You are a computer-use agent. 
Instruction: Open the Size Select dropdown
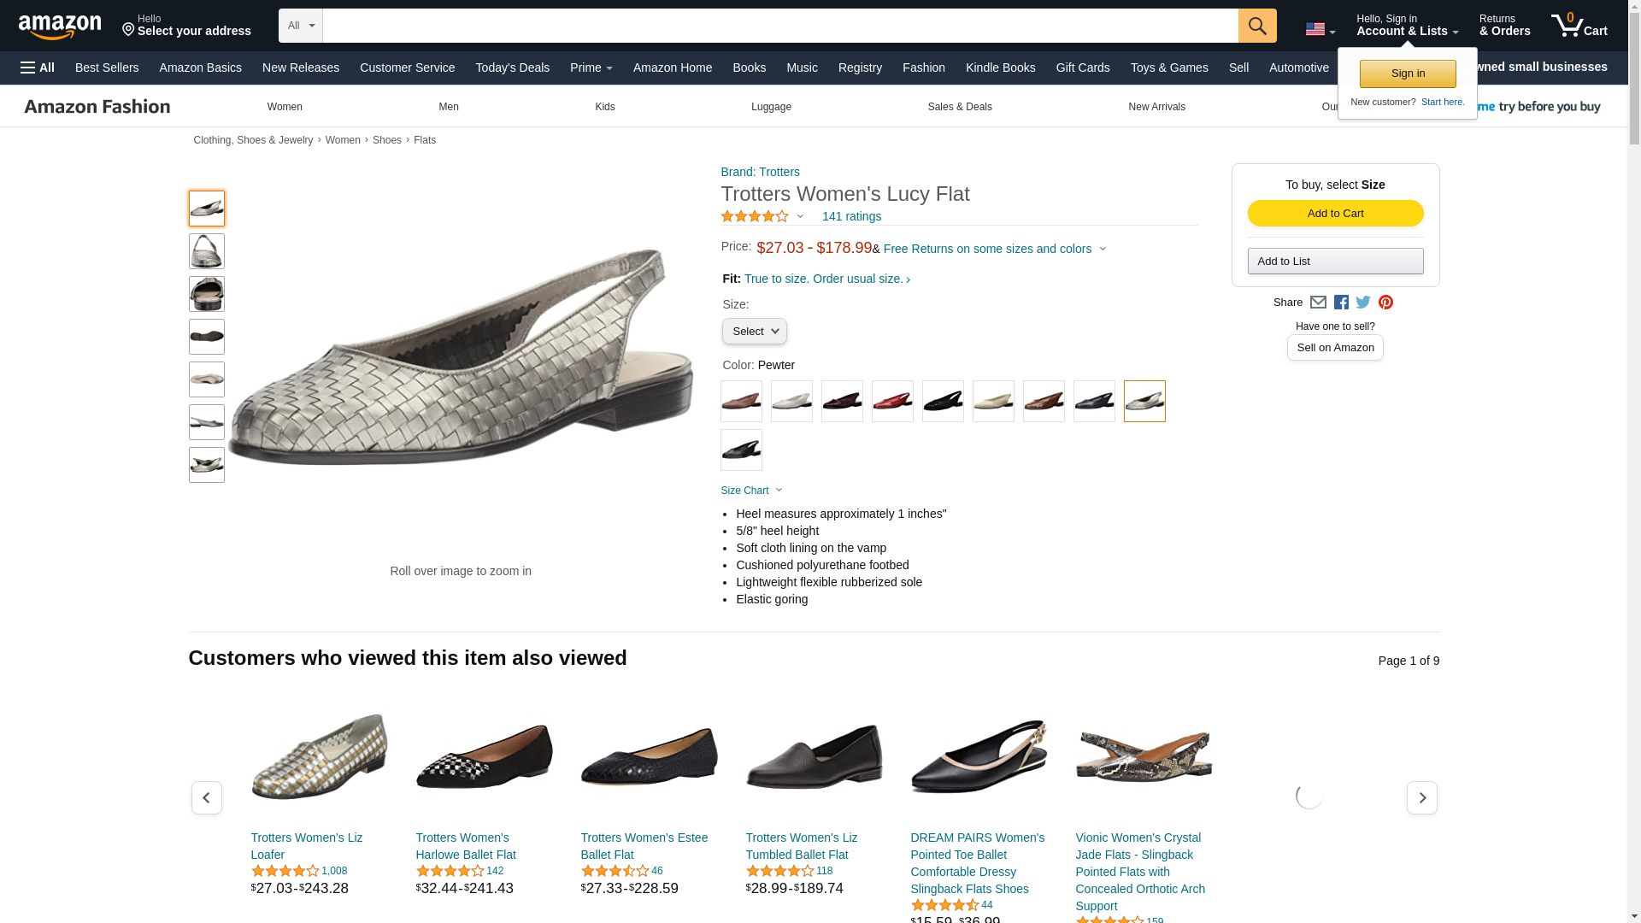point(754,332)
